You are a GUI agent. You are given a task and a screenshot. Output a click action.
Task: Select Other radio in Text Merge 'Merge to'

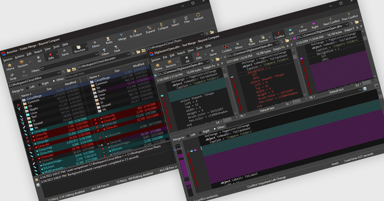(x=215, y=128)
